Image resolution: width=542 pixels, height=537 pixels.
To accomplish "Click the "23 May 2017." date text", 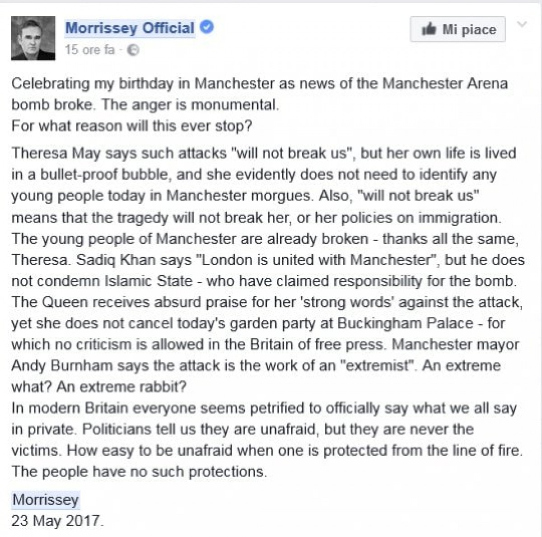I will [57, 521].
